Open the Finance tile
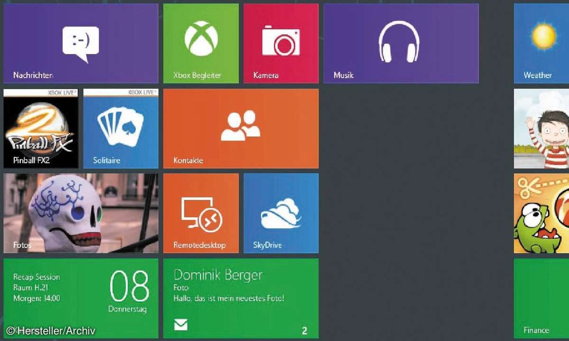The width and height of the screenshot is (569, 341). (x=541, y=298)
